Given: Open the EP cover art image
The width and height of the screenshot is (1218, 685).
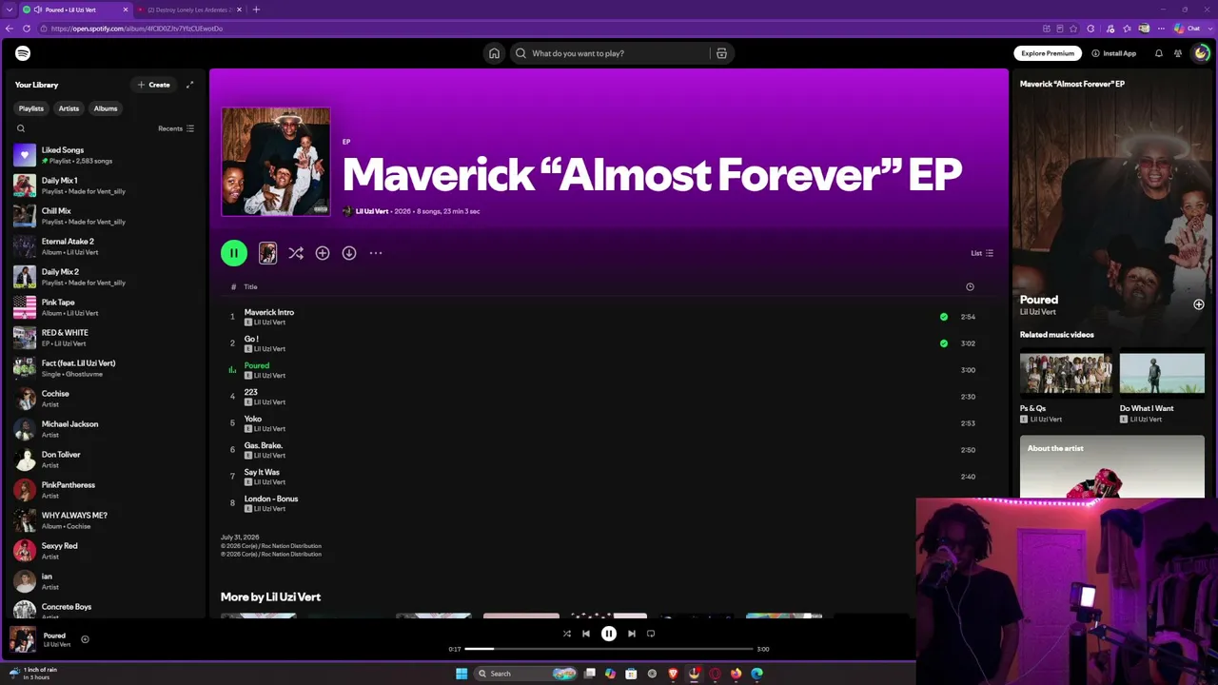Looking at the screenshot, I should [x=276, y=162].
